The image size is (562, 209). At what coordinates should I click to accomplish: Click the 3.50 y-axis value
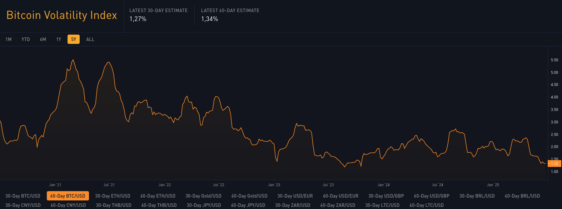click(554, 109)
